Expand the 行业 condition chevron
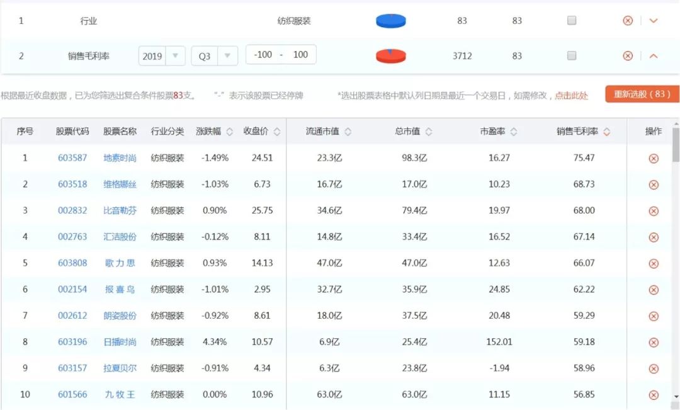 click(653, 21)
